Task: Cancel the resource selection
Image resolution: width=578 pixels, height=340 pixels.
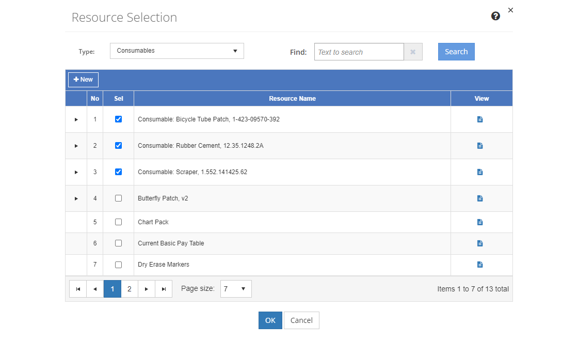Action: (301, 320)
